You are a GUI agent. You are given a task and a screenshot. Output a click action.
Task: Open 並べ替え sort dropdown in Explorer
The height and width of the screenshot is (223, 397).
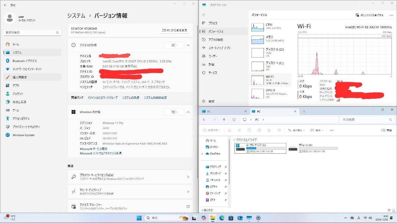(x=296, y=130)
